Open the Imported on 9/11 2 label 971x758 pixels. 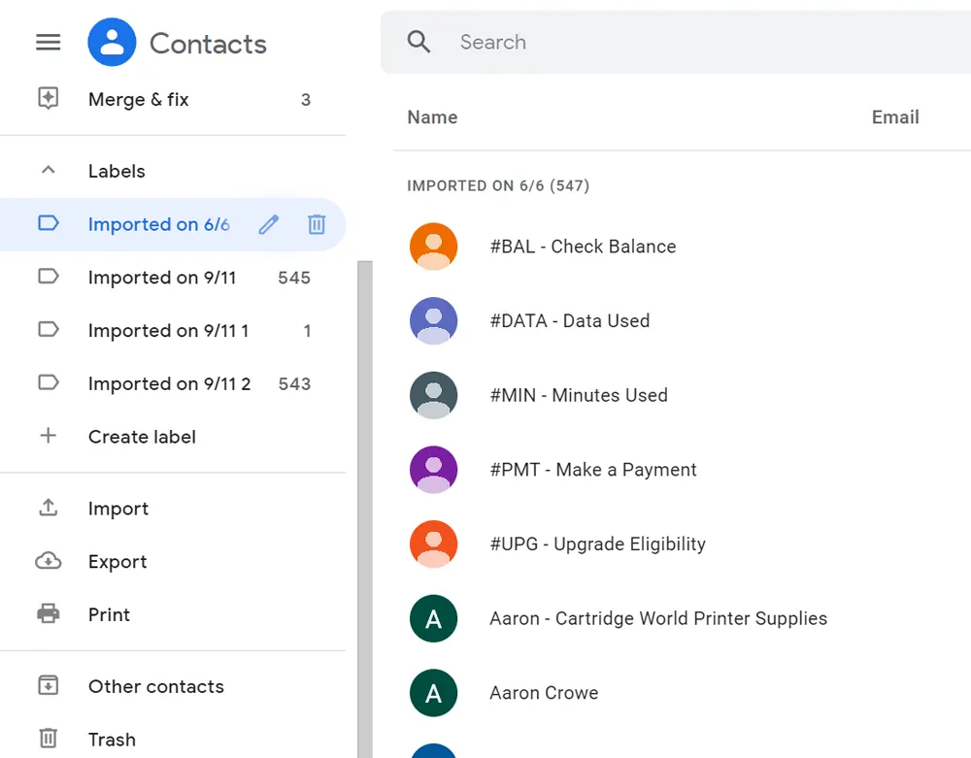pyautogui.click(x=169, y=384)
